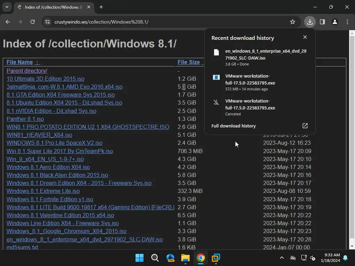355x266 pixels.
Task: Select the canceled VMware-workstation download entry
Action: coord(260,107)
